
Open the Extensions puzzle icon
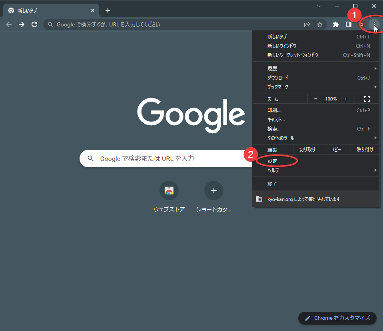coord(336,24)
